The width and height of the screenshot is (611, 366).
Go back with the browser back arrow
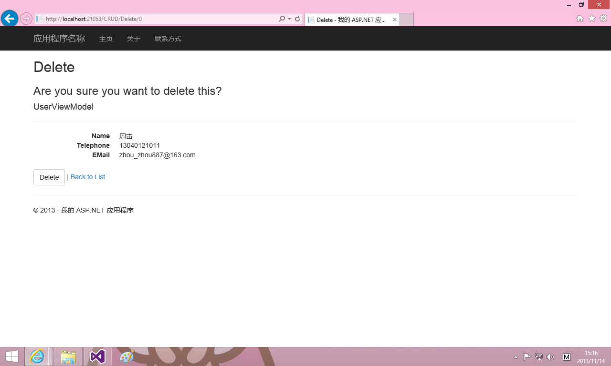tap(10, 19)
